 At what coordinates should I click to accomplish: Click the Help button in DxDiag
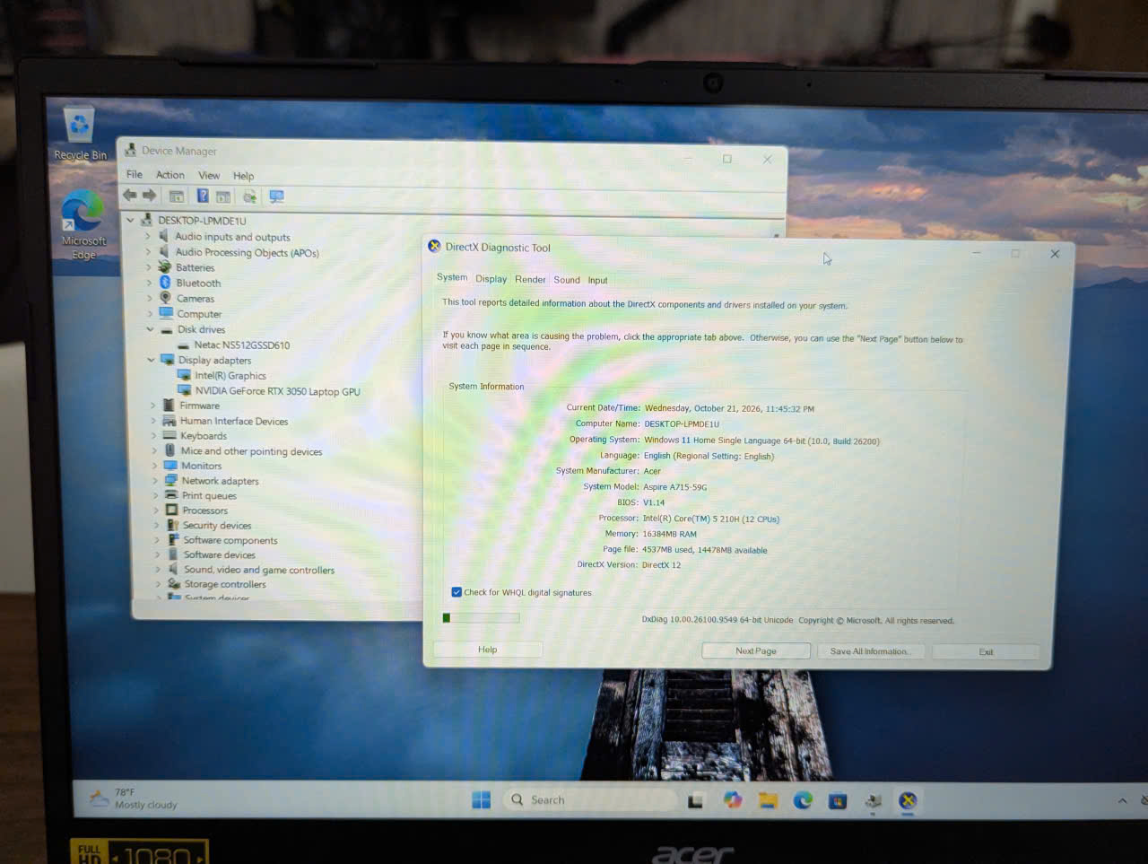[x=487, y=650]
